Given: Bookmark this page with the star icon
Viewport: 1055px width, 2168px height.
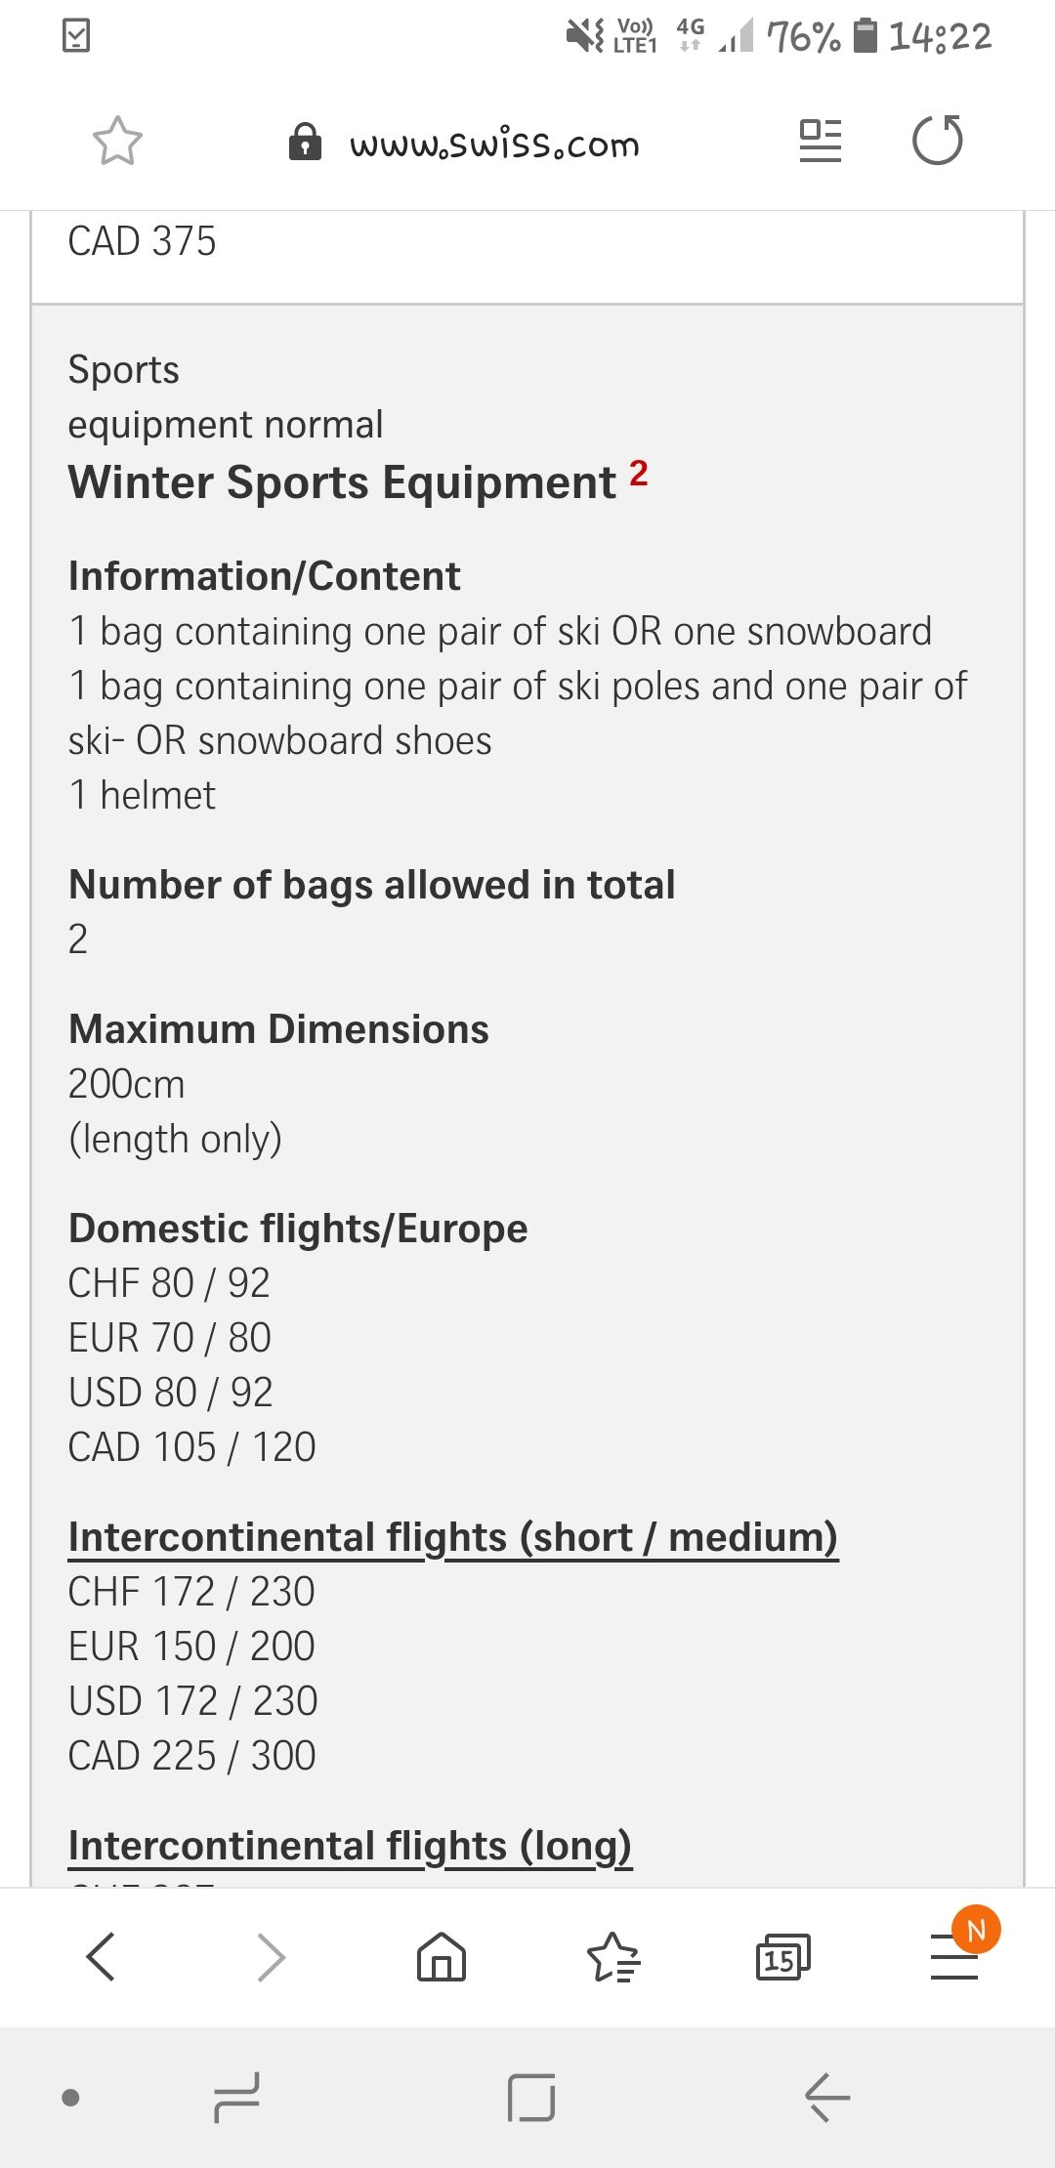Looking at the screenshot, I should click(117, 142).
